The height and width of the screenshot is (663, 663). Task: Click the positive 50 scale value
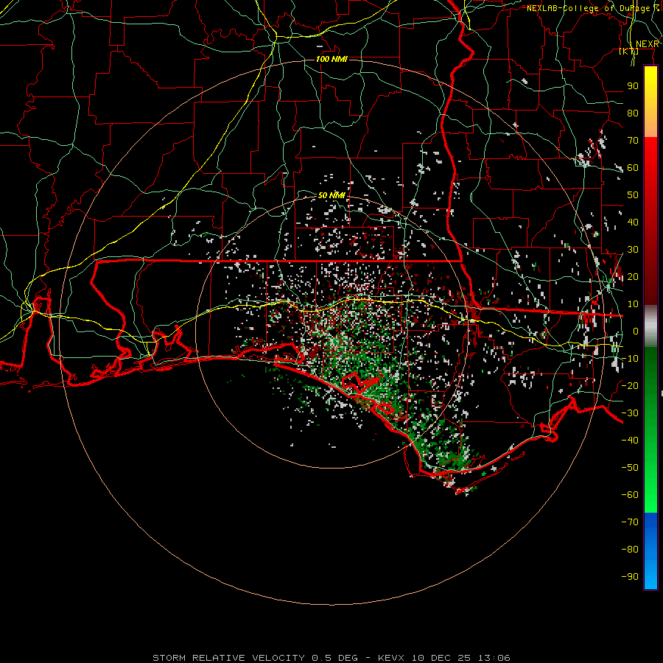(633, 195)
